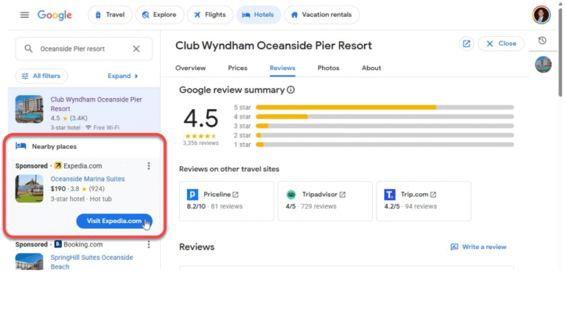Open the Travel tab
Image resolution: width=566 pixels, height=318 pixels.
click(110, 15)
